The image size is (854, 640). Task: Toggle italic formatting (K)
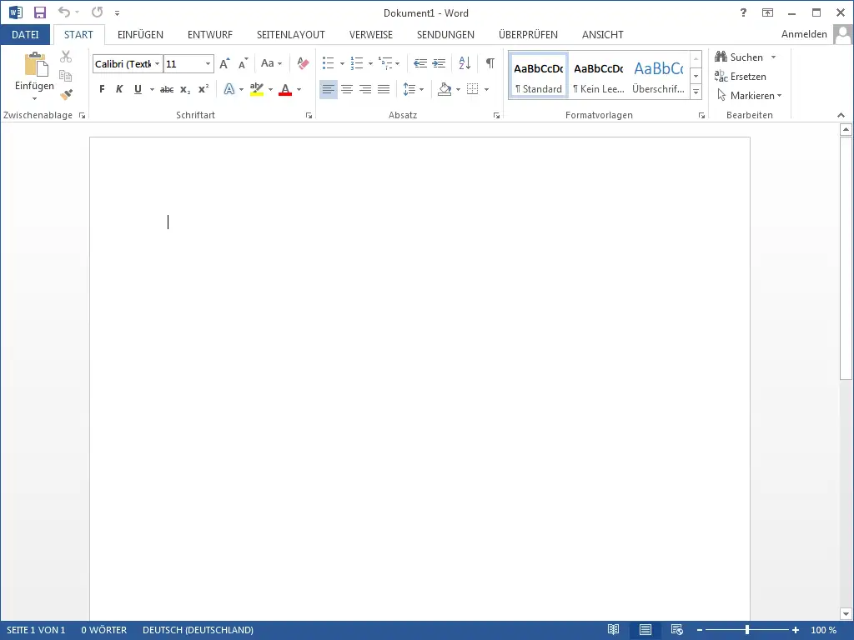click(119, 89)
